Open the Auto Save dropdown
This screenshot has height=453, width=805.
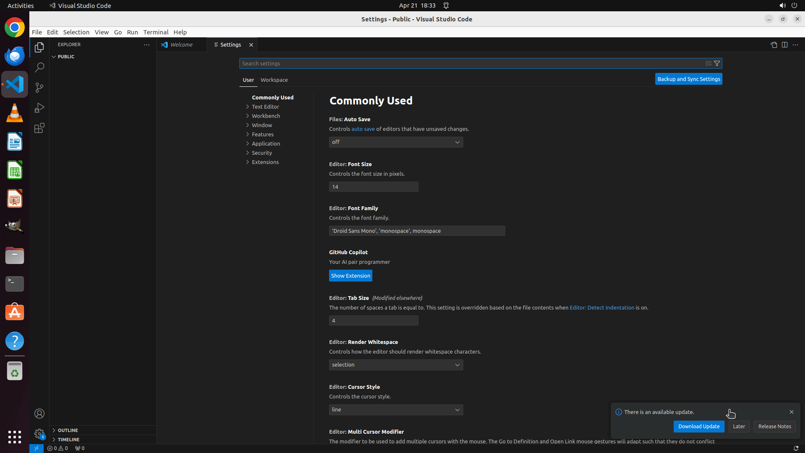point(396,142)
